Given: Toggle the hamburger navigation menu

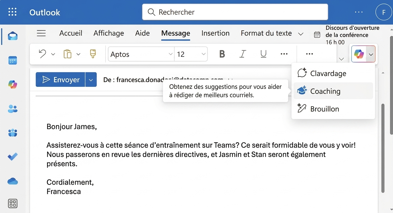Looking at the screenshot, I should [x=41, y=33].
